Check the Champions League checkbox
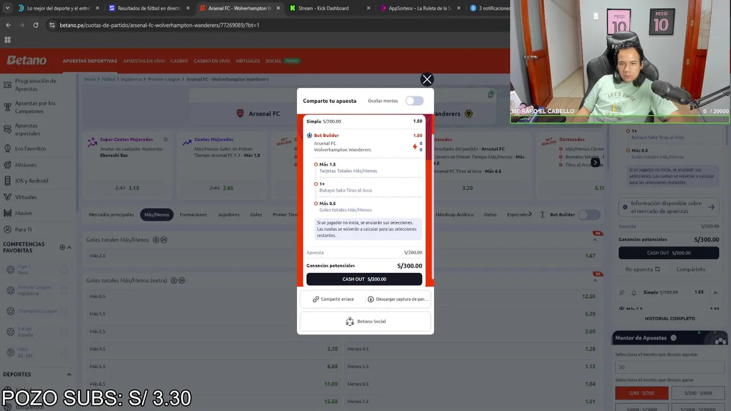 (64, 311)
